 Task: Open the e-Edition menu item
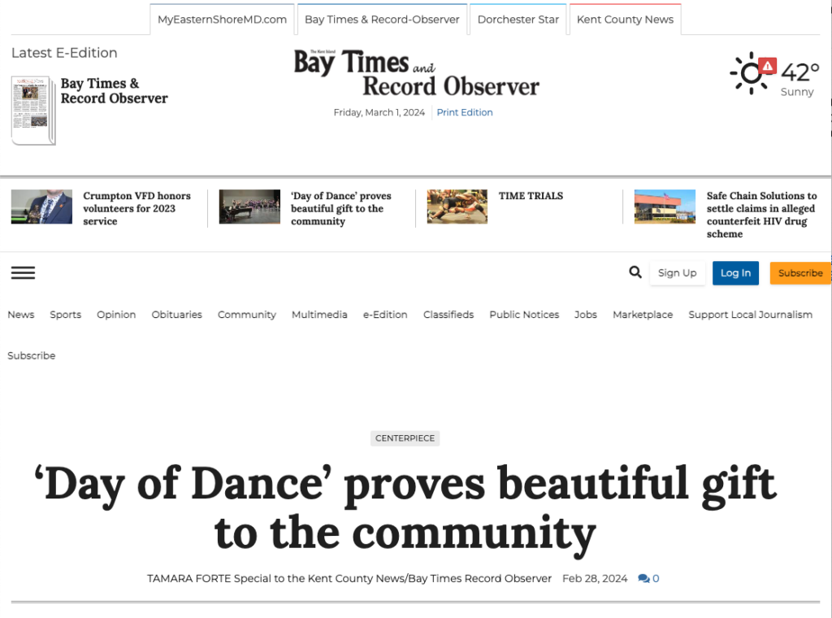pyautogui.click(x=385, y=315)
